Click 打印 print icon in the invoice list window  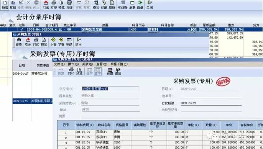pyautogui.click(x=36, y=42)
